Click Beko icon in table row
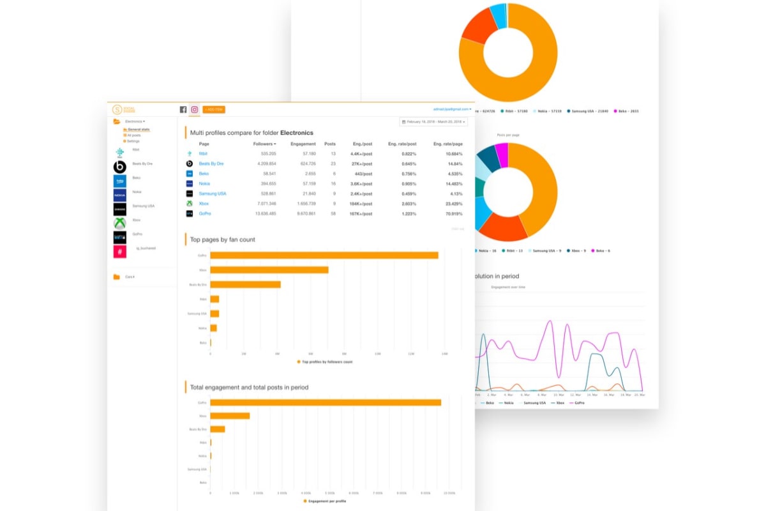Viewport: 766px width, 511px height. [x=190, y=174]
